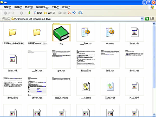Click the 移至 Go button
The image size is (156, 117).
(150, 19)
